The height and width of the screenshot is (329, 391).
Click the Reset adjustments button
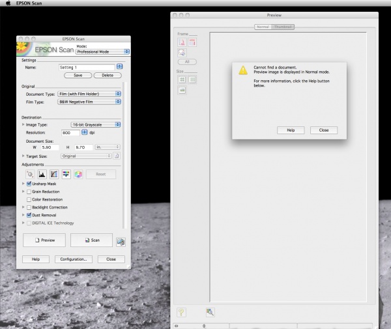(x=101, y=174)
